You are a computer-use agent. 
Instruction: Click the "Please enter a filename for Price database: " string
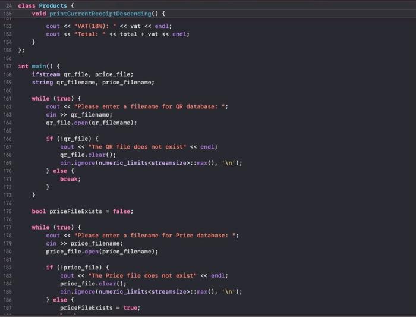155,236
